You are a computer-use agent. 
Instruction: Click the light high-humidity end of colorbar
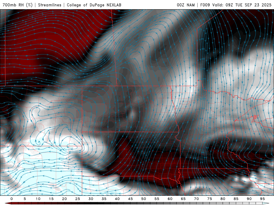tap(266, 203)
